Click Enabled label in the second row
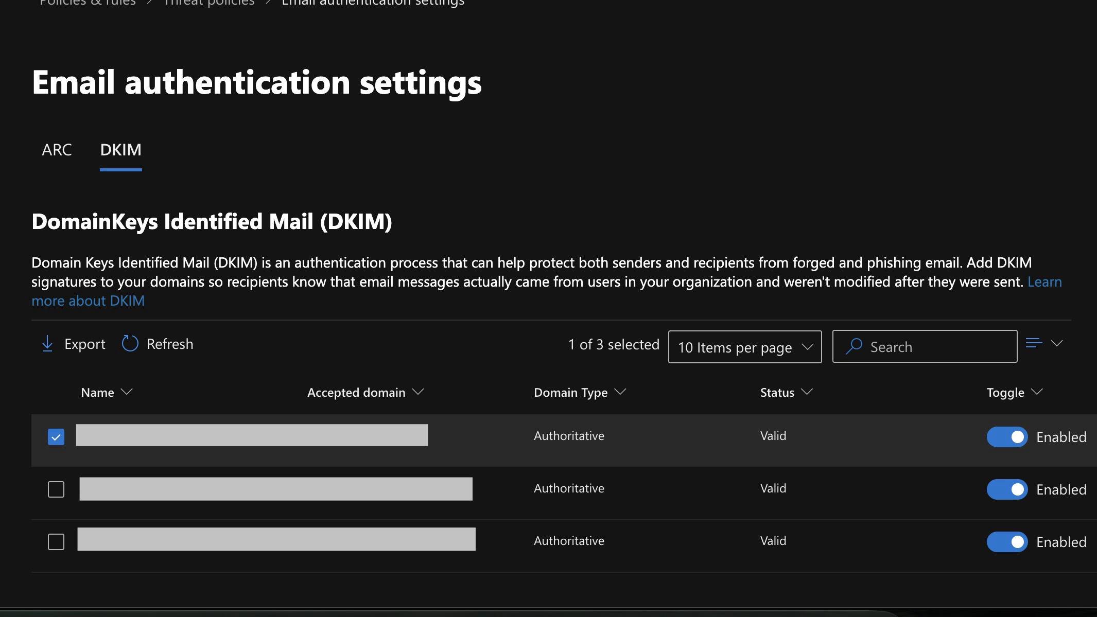The height and width of the screenshot is (617, 1097). 1061,490
